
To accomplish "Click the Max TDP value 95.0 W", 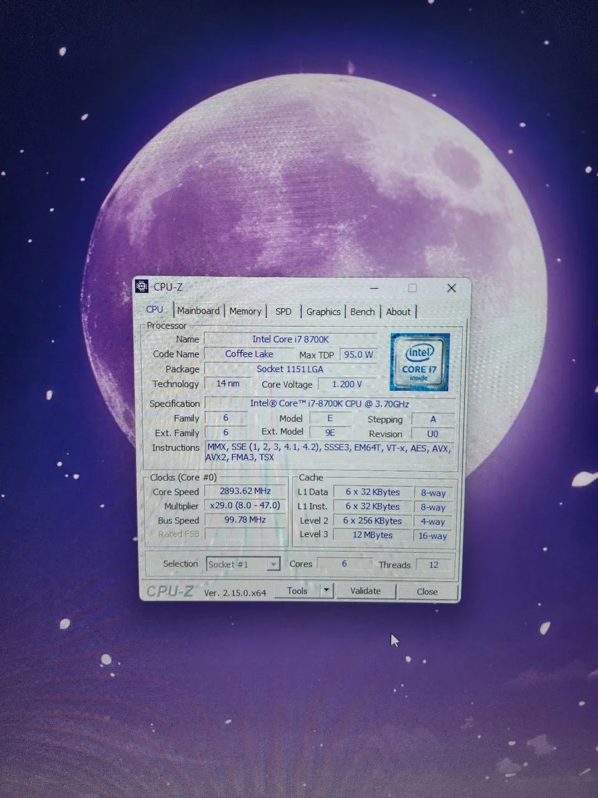I will point(358,354).
